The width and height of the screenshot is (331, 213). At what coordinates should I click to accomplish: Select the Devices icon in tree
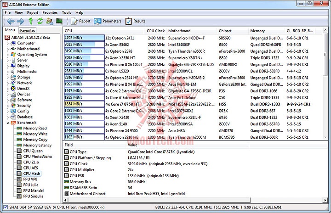click(x=13, y=94)
